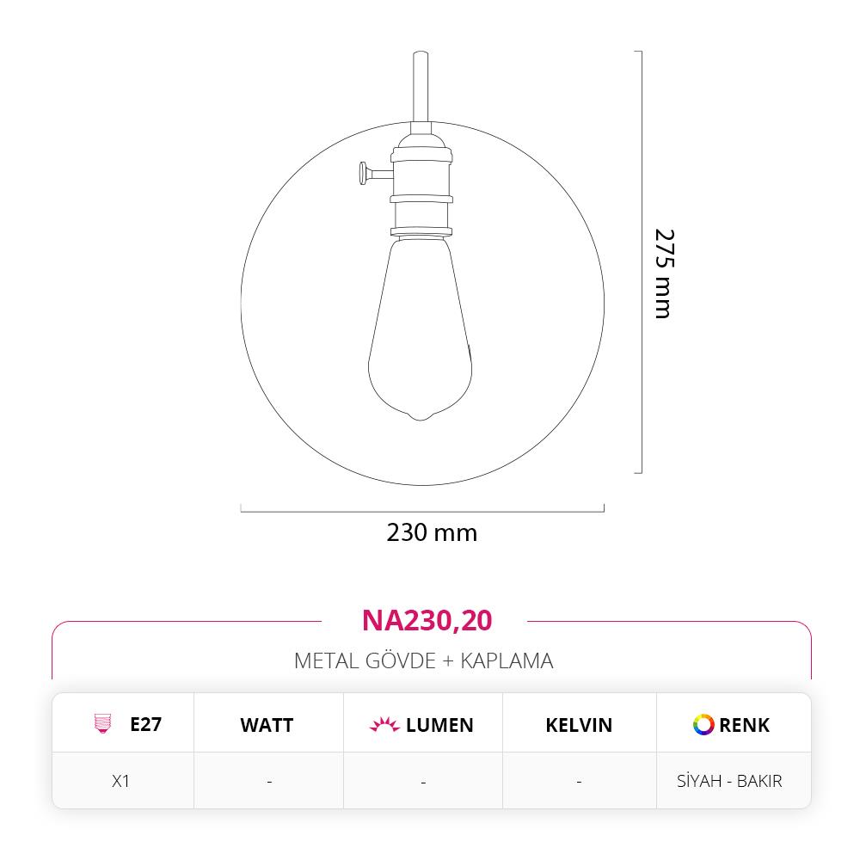The height and width of the screenshot is (860, 860).
Task: Select the KELVIN column header
Action: 579,725
